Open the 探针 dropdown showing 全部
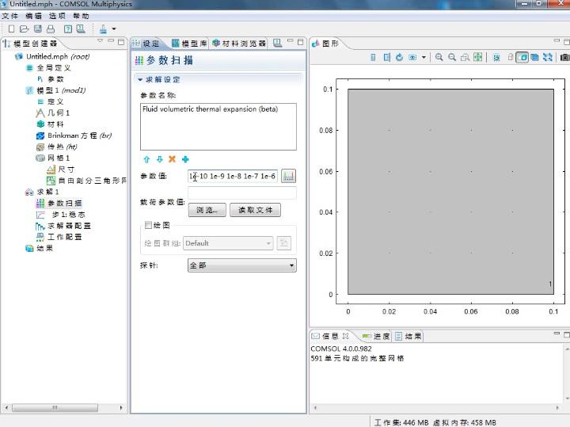 pyautogui.click(x=242, y=265)
